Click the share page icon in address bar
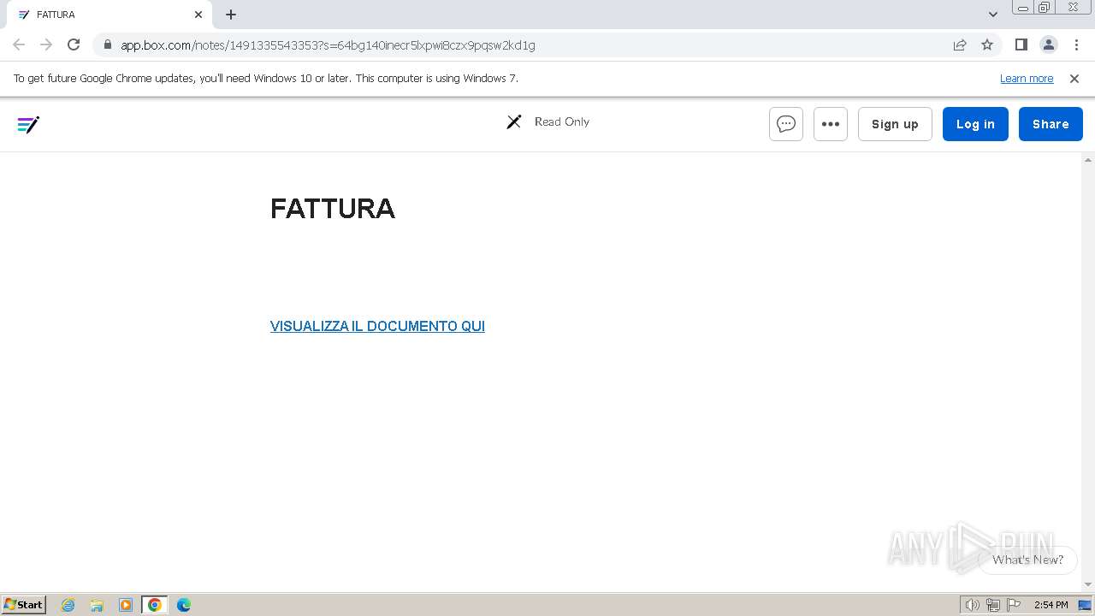Image resolution: width=1095 pixels, height=616 pixels. [x=960, y=45]
